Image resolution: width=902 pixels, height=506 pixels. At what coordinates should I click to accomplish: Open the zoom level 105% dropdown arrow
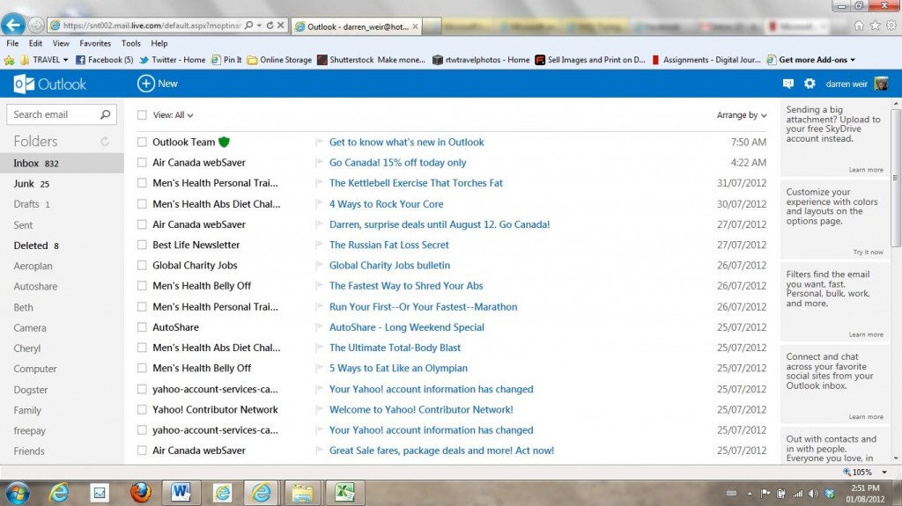coord(884,472)
